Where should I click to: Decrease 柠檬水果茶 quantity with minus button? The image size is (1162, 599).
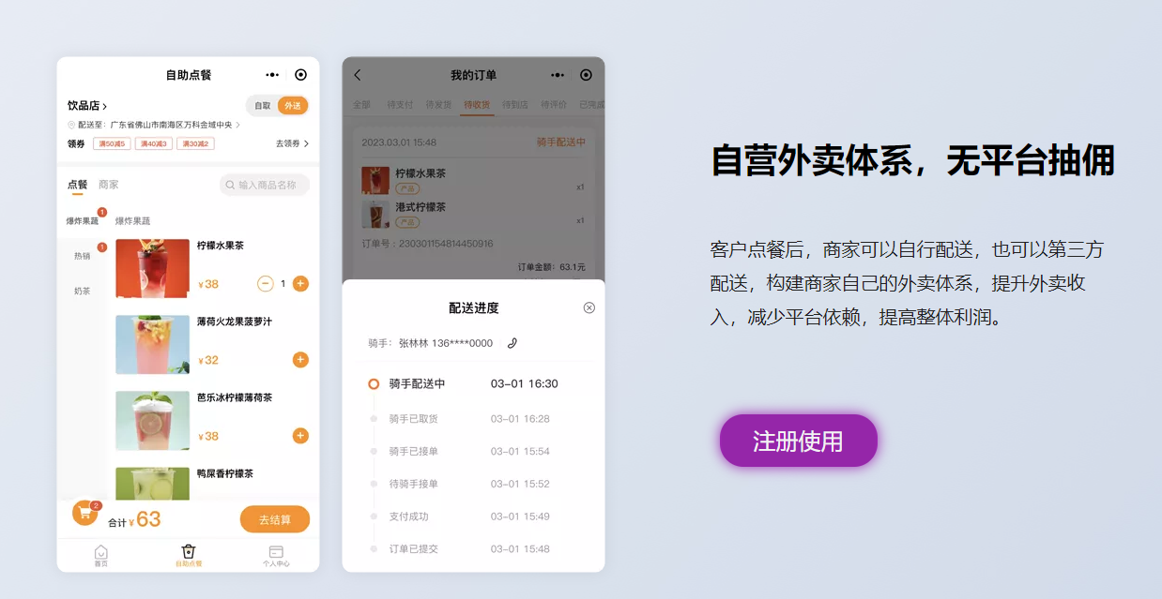[x=265, y=283]
